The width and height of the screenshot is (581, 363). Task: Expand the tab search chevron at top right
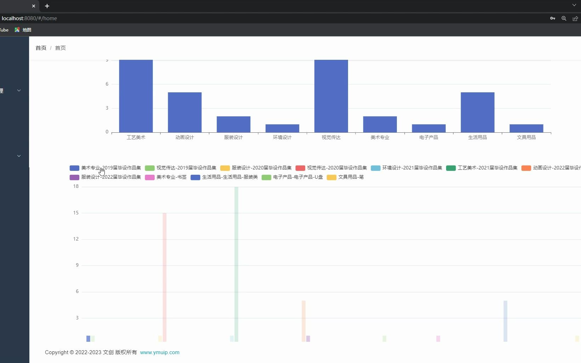tap(574, 5)
